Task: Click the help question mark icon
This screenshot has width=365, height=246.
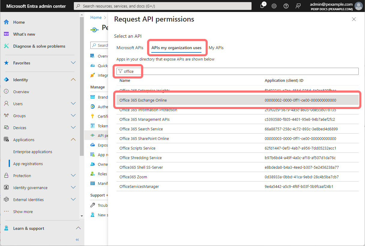Action: point(286,6)
